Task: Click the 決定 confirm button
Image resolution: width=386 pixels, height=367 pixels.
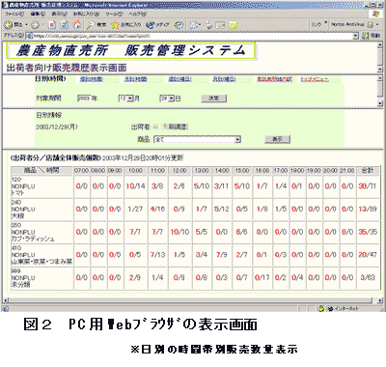Action: click(214, 99)
